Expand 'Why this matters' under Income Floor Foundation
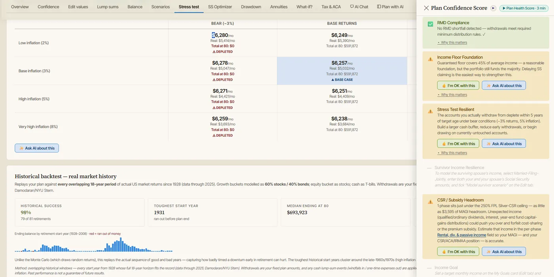Viewport: 554px width, 277px height. coord(452,94)
